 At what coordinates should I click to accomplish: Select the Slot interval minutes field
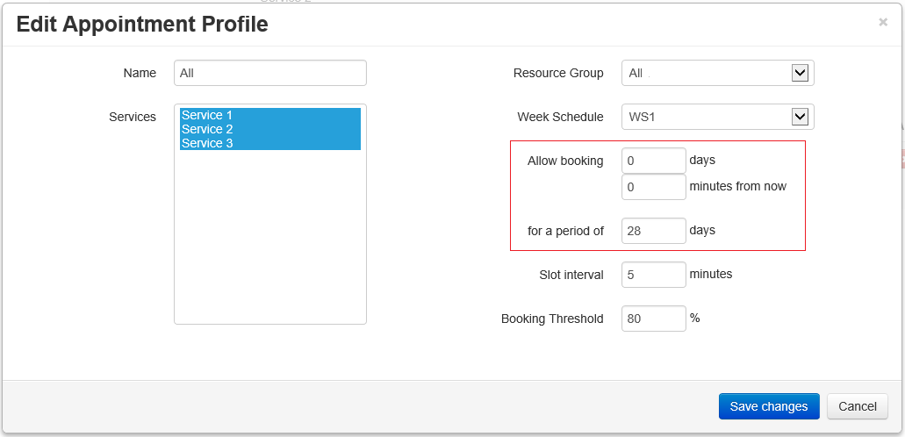coord(653,275)
